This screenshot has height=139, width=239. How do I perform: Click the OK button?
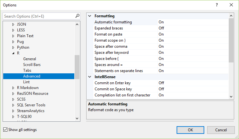[x=190, y=130]
